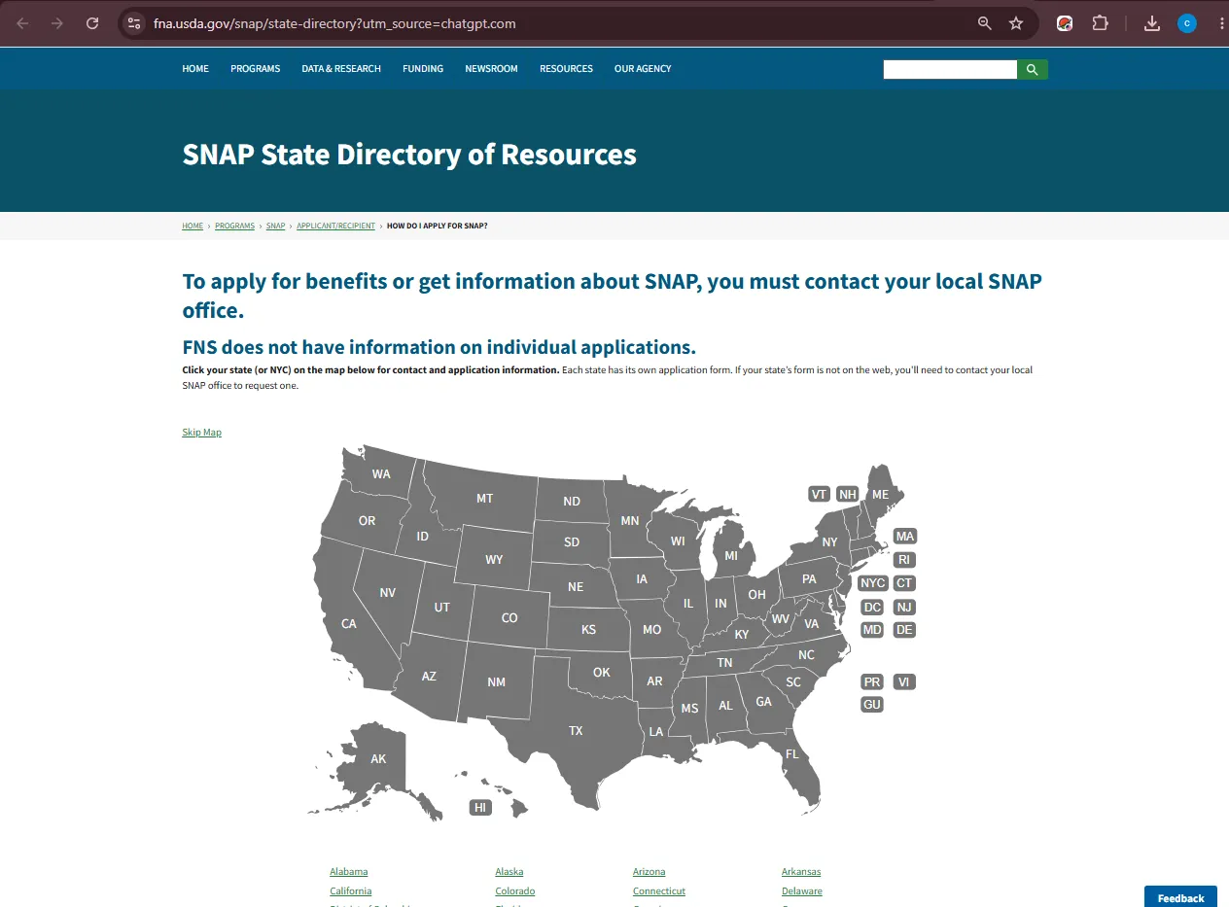Screen dimensions: 1229x907
Task: Click the NH state label button
Action: tap(848, 494)
